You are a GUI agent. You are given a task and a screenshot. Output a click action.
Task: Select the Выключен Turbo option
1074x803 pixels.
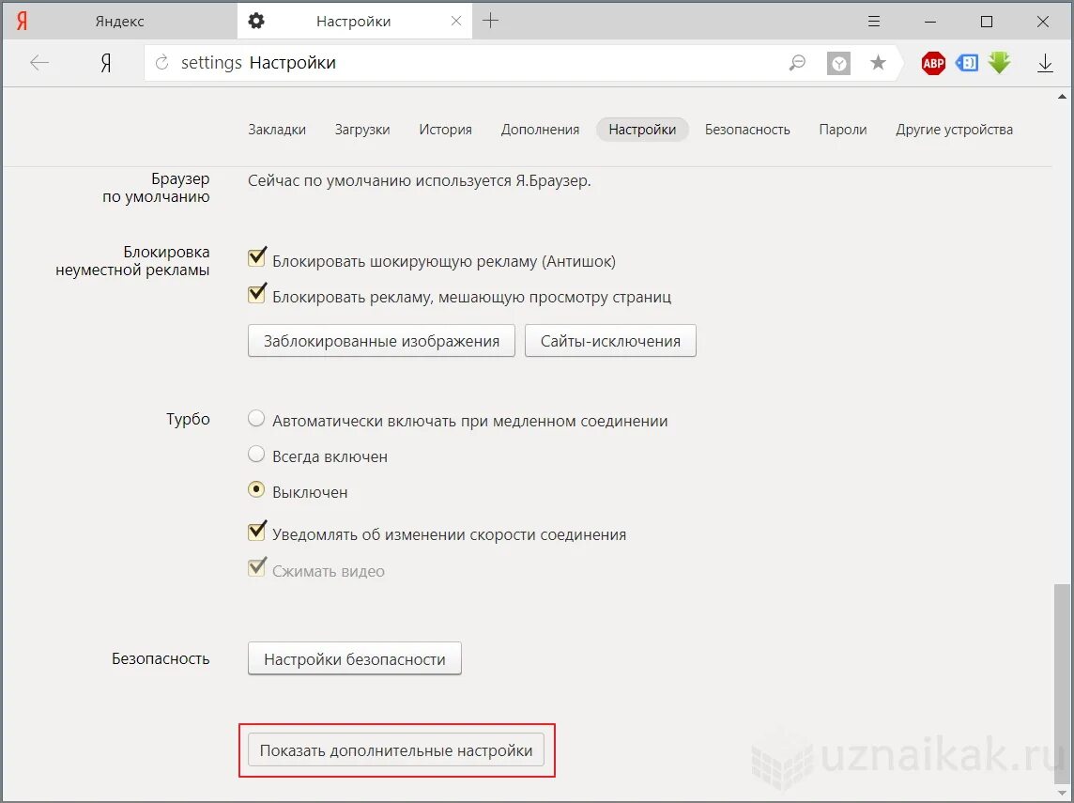[x=256, y=489]
